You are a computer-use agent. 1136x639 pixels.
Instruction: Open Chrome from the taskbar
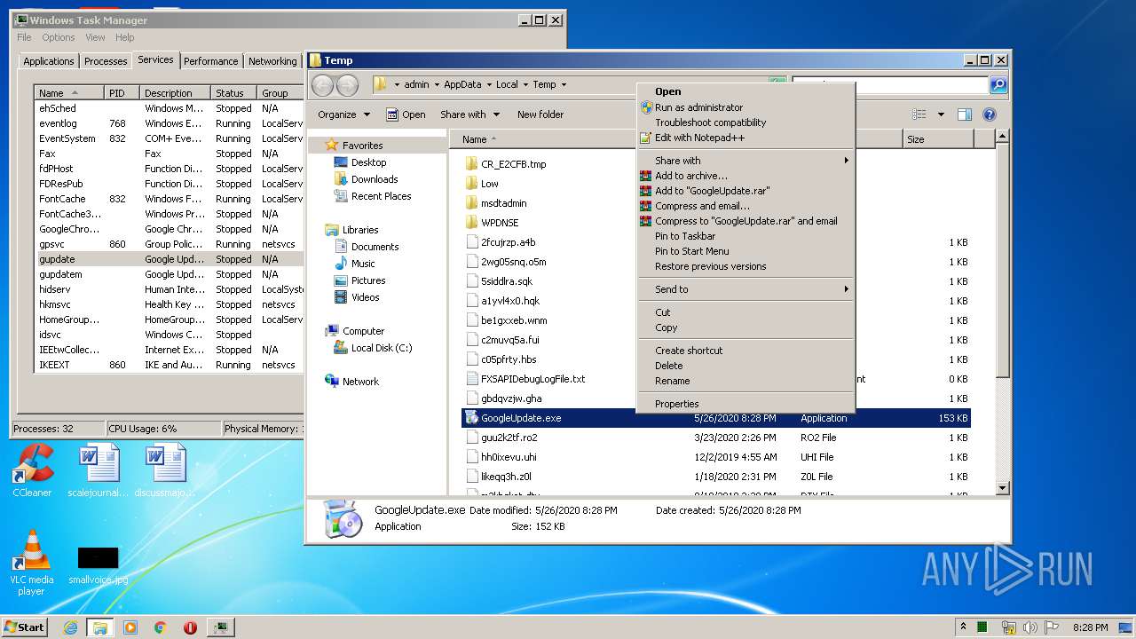tap(161, 627)
